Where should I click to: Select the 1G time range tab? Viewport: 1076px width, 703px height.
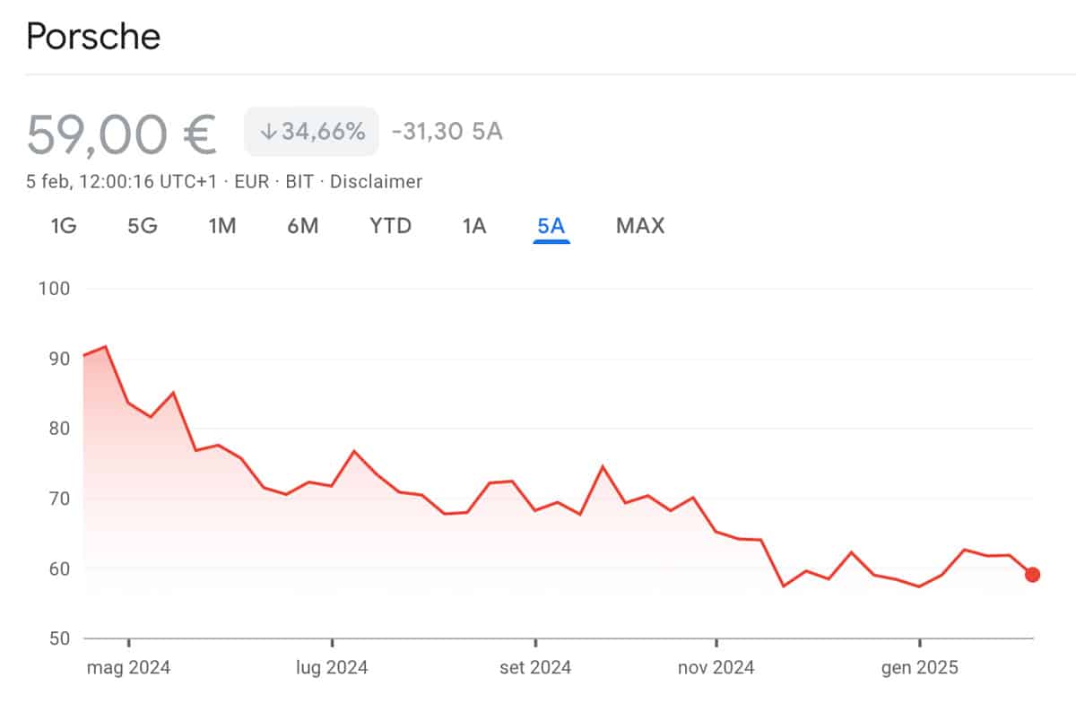click(x=63, y=226)
